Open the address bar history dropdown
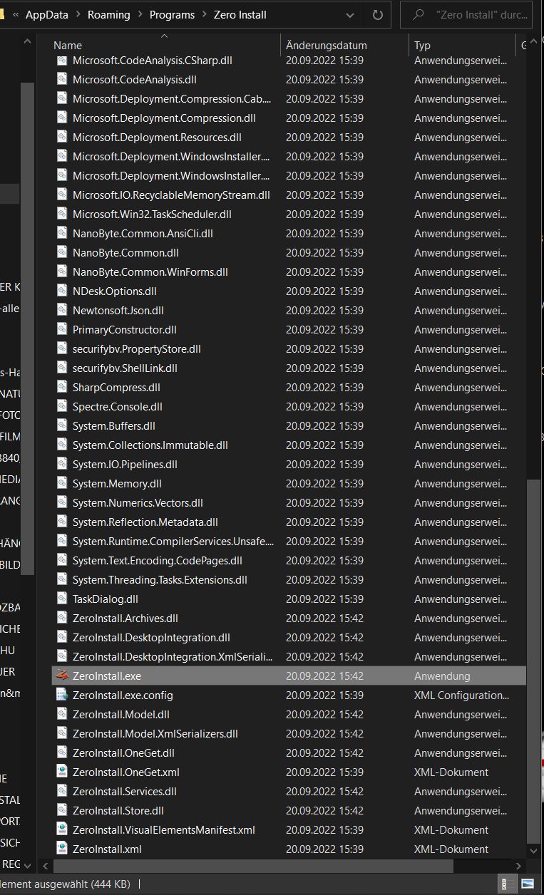 click(349, 14)
